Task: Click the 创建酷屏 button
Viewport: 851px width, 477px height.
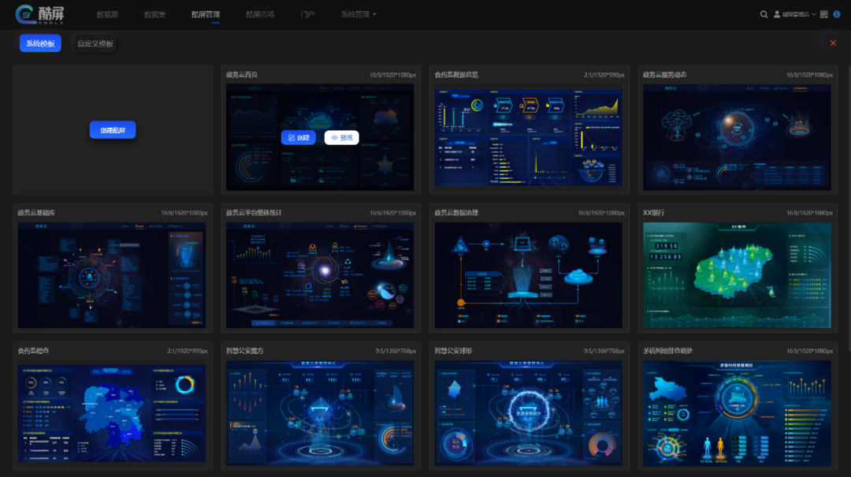Action: pos(113,130)
